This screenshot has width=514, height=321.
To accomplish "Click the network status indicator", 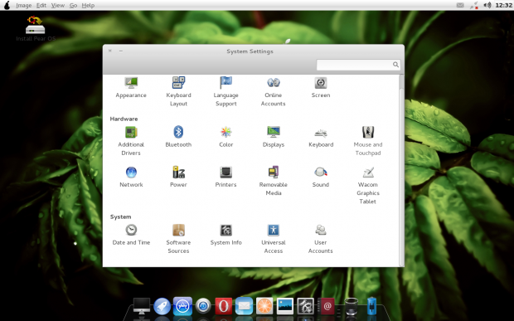I will (x=474, y=5).
